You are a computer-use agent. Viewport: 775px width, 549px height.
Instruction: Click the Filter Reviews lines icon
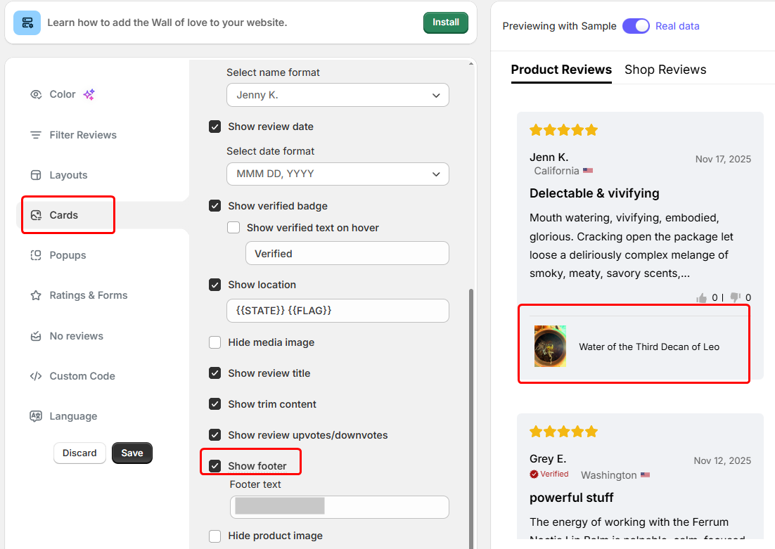(36, 135)
